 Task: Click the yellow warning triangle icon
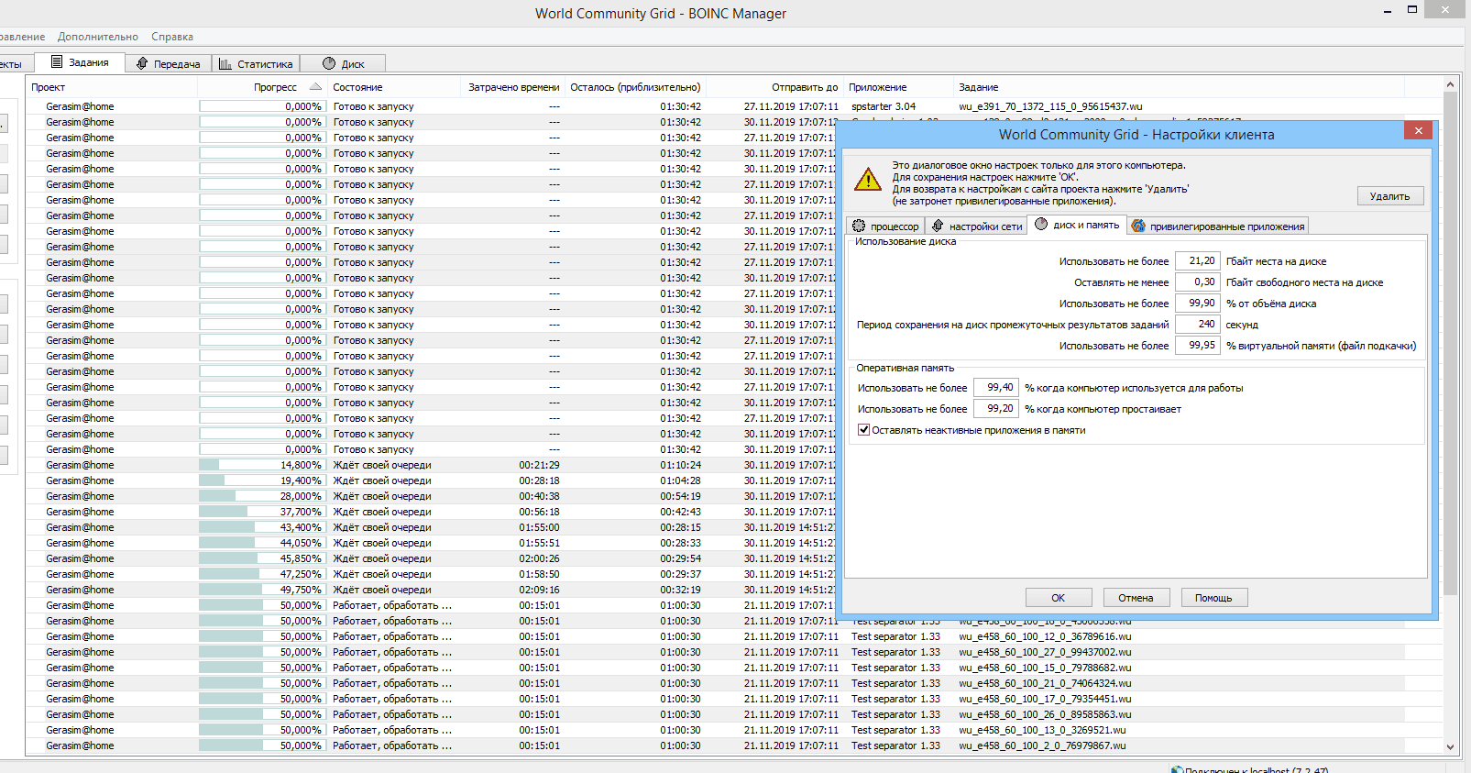[x=868, y=179]
